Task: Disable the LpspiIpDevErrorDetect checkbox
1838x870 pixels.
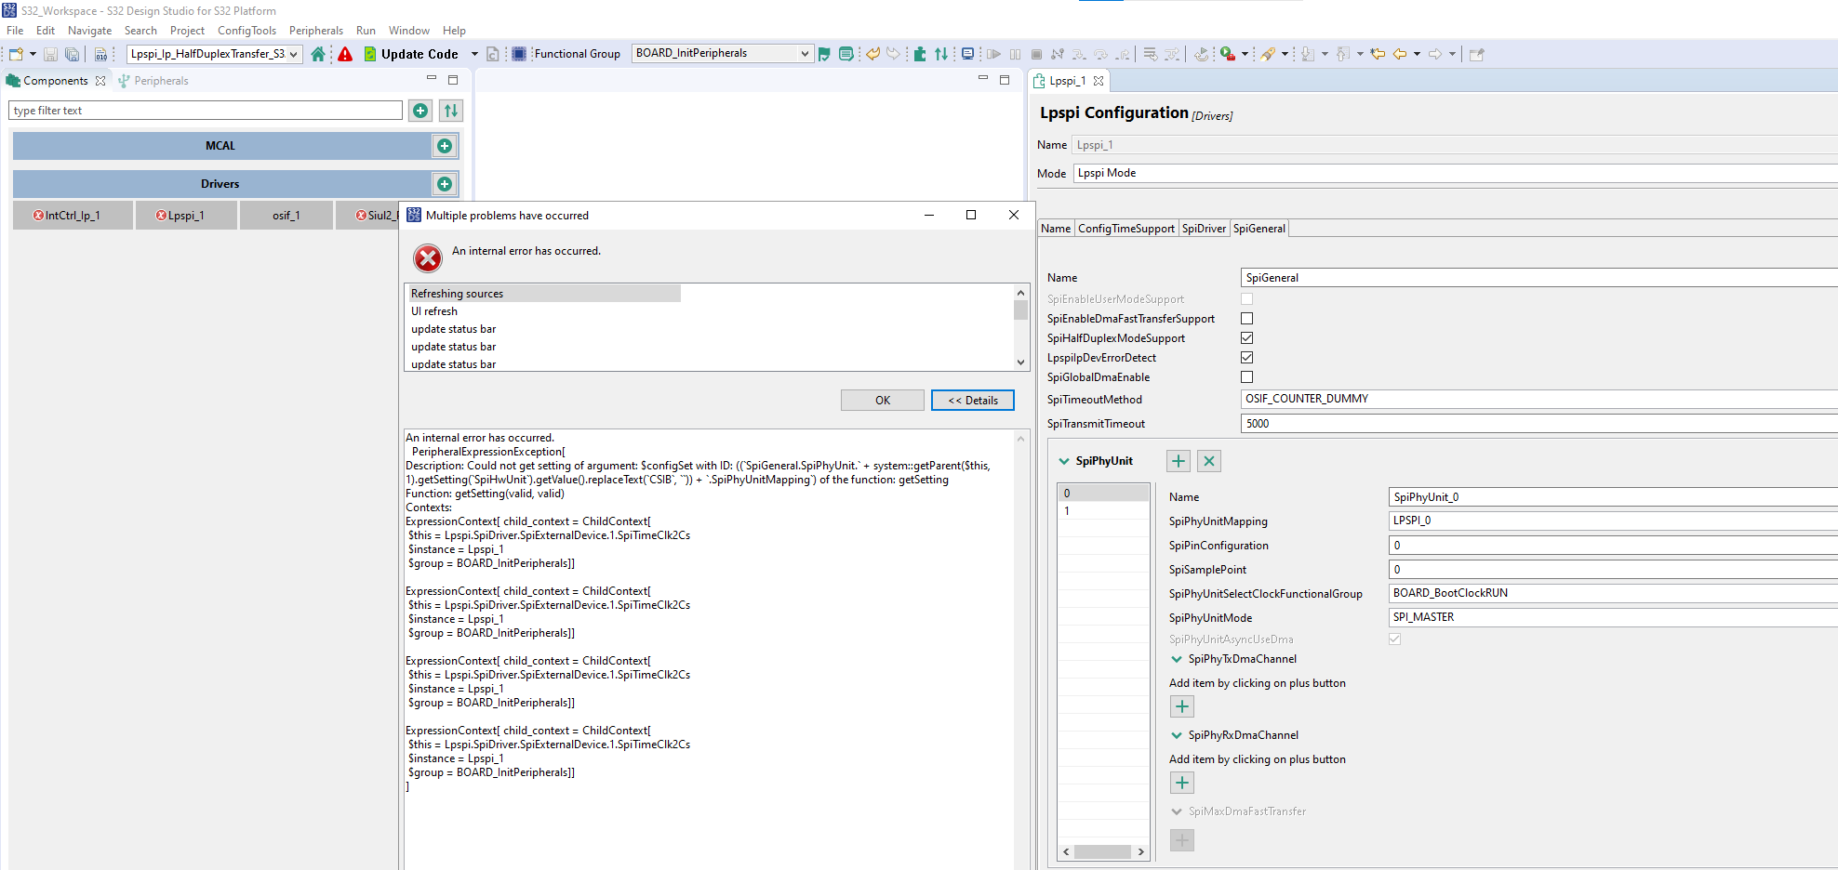Action: [x=1246, y=357]
